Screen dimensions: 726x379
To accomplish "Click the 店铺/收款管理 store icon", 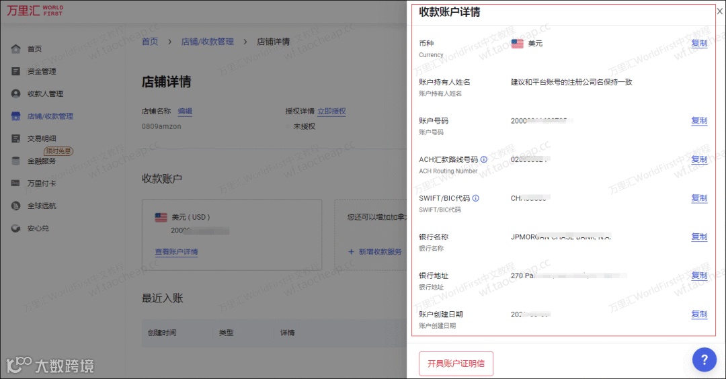I will (x=15, y=116).
